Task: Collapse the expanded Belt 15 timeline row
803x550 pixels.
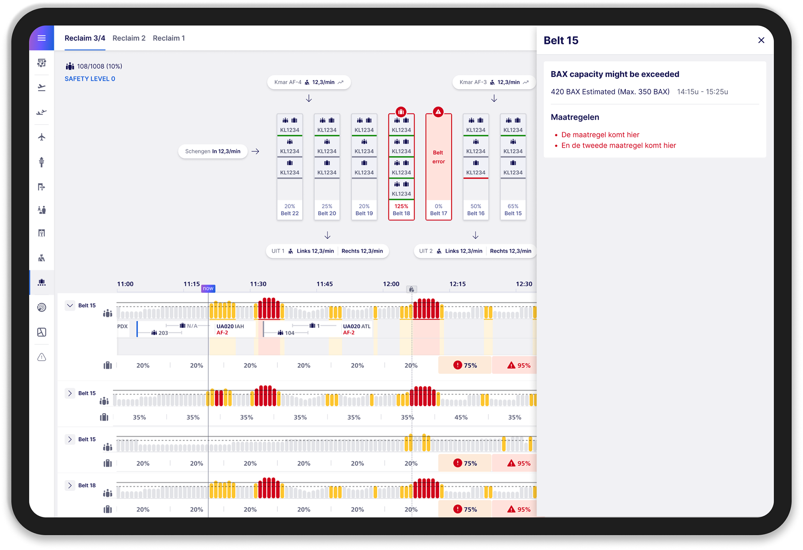Action: 70,305
